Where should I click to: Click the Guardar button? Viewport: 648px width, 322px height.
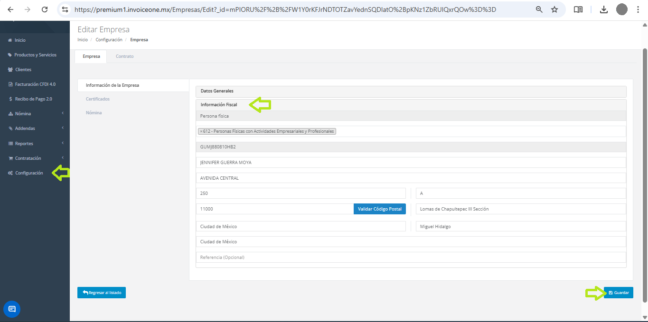tap(618, 293)
